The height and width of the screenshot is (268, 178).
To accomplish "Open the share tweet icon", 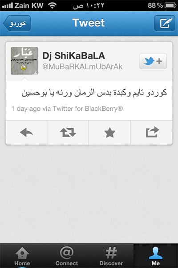I will (152, 132).
